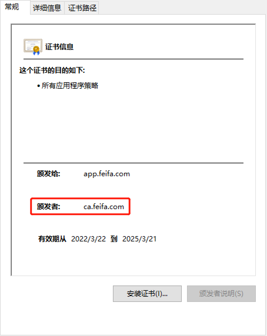Click the 颁发者 label
The width and height of the screenshot is (267, 336).
click(49, 206)
